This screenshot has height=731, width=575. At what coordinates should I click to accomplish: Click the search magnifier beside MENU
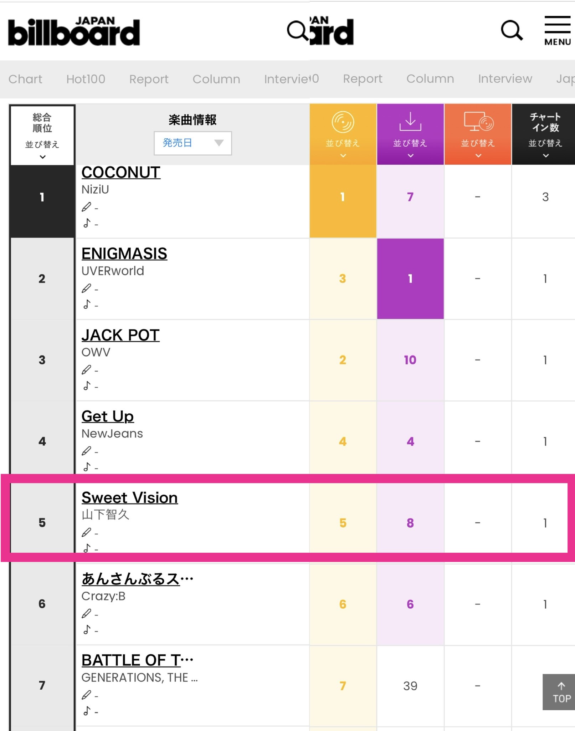pos(512,30)
